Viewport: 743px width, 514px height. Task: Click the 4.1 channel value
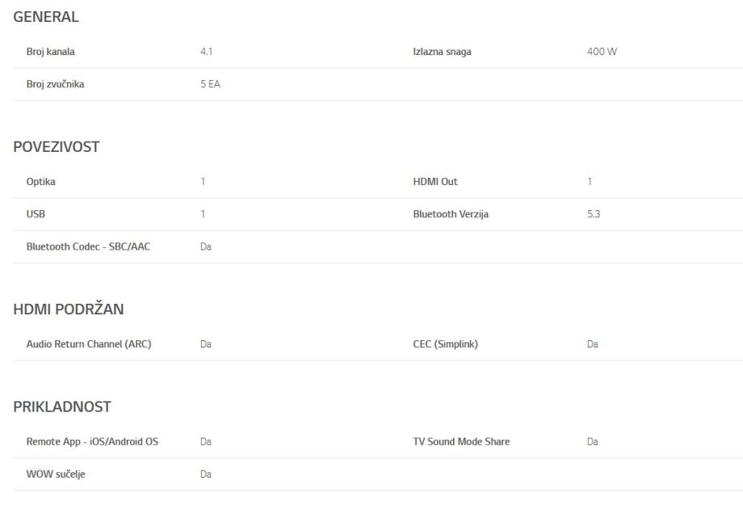(x=207, y=53)
